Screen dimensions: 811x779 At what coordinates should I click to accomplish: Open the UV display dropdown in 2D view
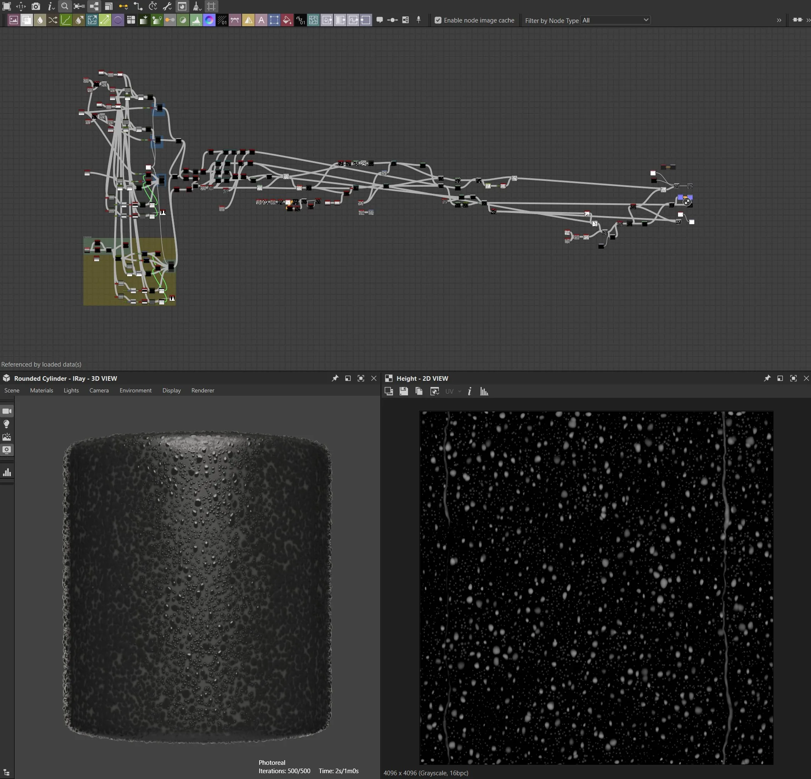coord(453,391)
